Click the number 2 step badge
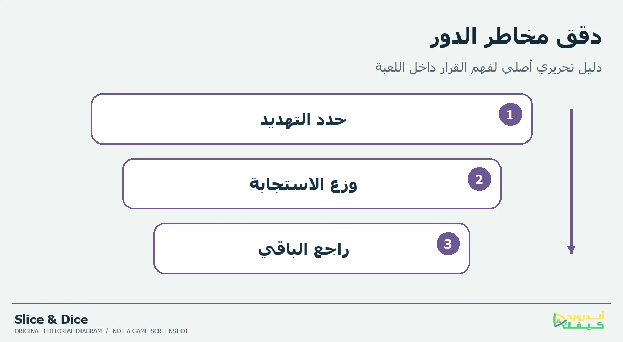 479,179
